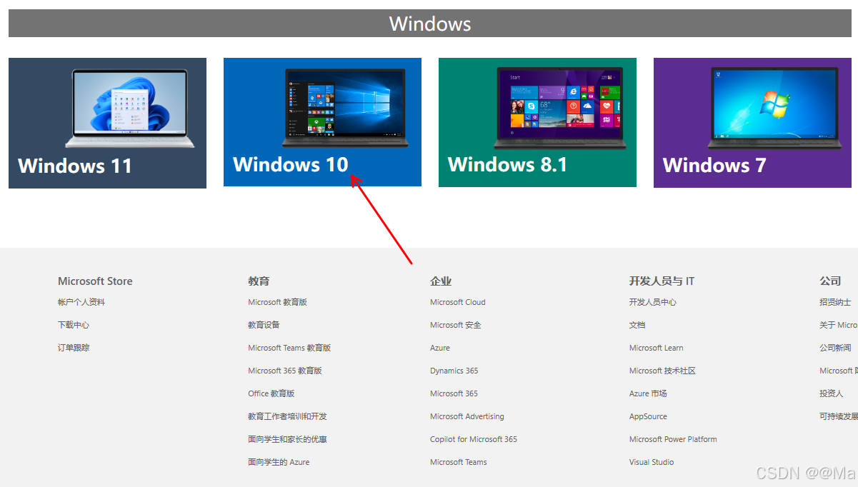
Task: Open Microsoft Power Platform link
Action: 673,439
